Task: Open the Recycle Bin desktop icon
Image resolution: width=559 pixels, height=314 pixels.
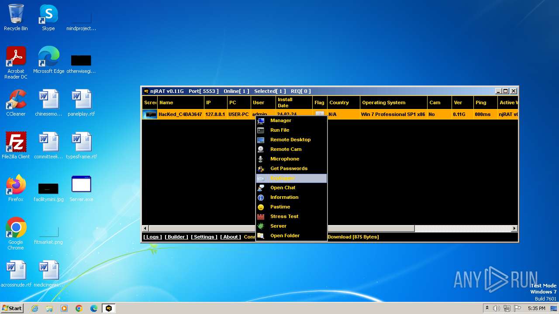Action: pyautogui.click(x=16, y=17)
